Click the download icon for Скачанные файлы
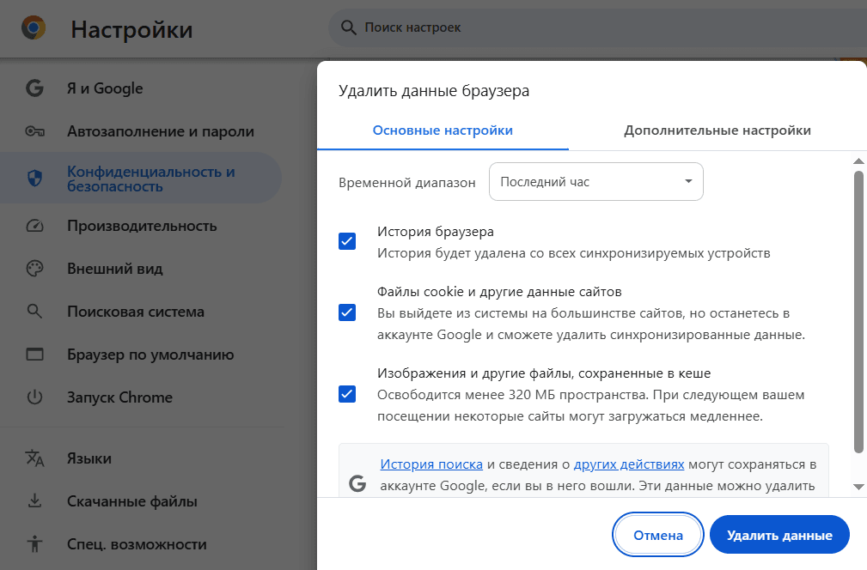 (34, 501)
